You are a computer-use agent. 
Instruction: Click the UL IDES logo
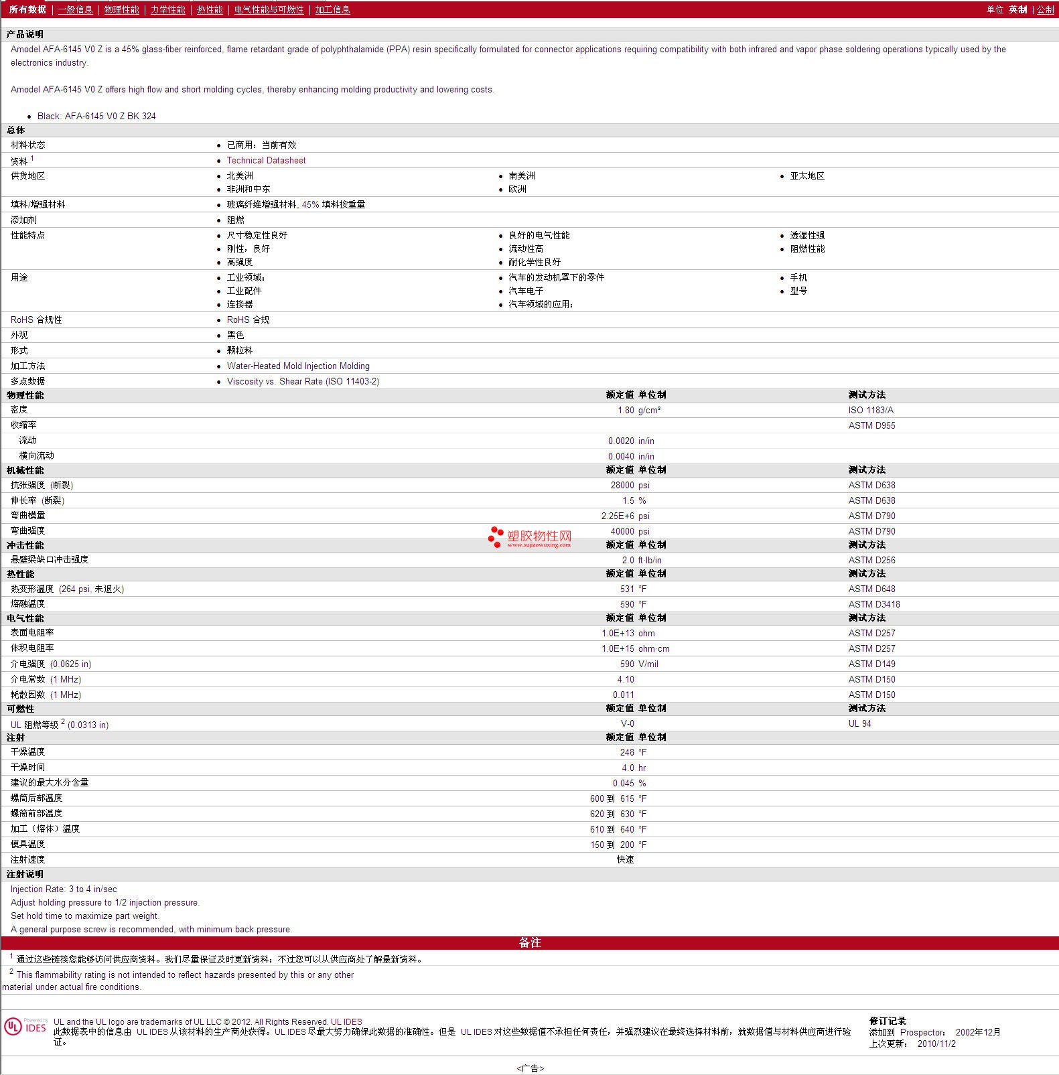25,1027
